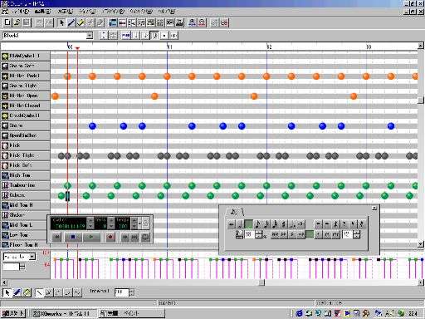Screen dimensions: 425x319
Task: Select the eighth note length button
Action: pyautogui.click(x=257, y=224)
